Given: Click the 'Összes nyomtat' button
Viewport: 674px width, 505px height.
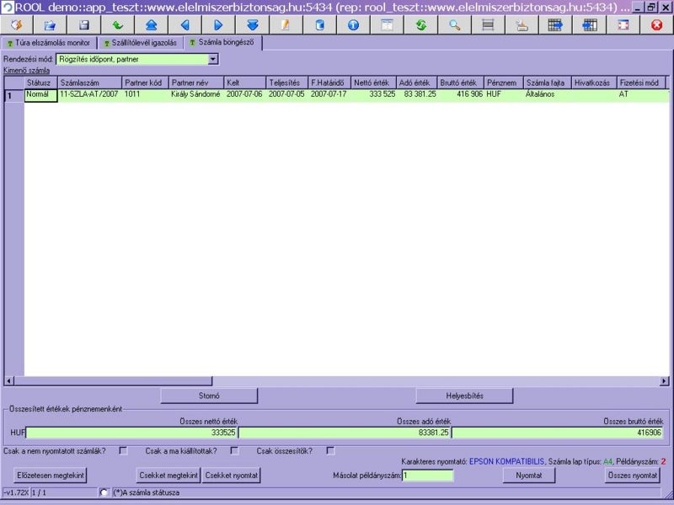Looking at the screenshot, I should [633, 476].
